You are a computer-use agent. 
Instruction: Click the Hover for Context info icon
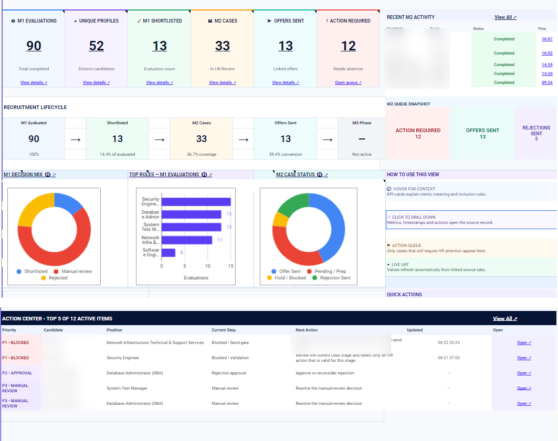tap(389, 189)
